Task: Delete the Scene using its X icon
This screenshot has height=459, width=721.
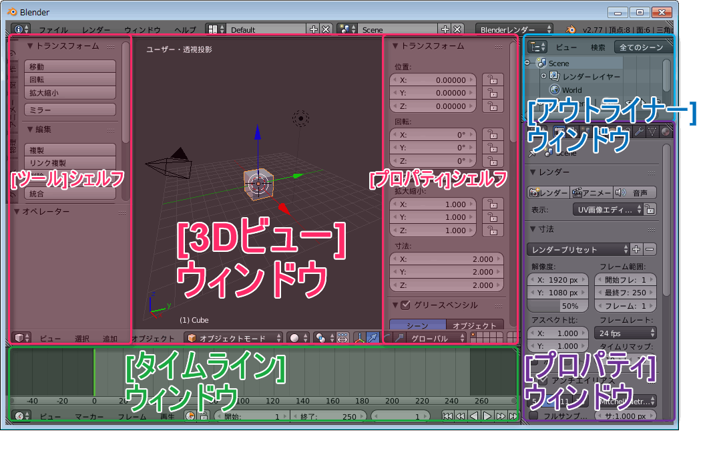Action: click(457, 29)
